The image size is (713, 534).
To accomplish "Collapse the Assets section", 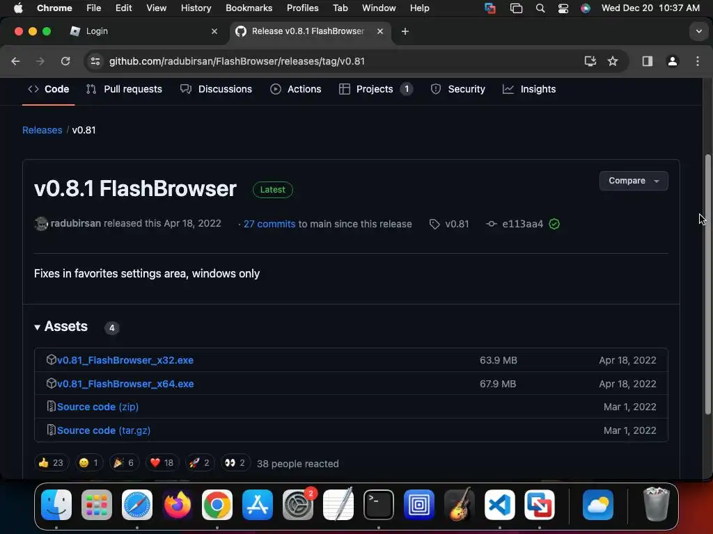I will (61, 327).
